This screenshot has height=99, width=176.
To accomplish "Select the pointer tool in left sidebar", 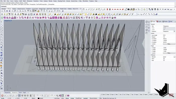I will click(x=2, y=22).
